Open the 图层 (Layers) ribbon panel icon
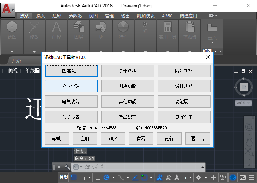This screenshot has width=257, height=183. click(79, 27)
